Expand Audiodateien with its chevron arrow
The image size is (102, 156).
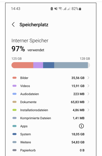coord(88,94)
